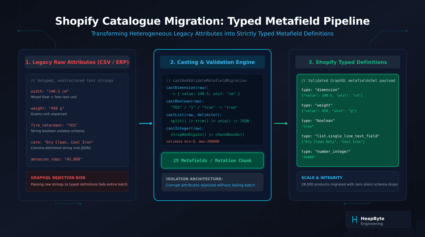Image resolution: width=425 pixels, height=237 pixels.
Task: Click the main title "Shopify Catalogue Migration: Typed Metafield Pipeline"
Action: tap(212, 21)
